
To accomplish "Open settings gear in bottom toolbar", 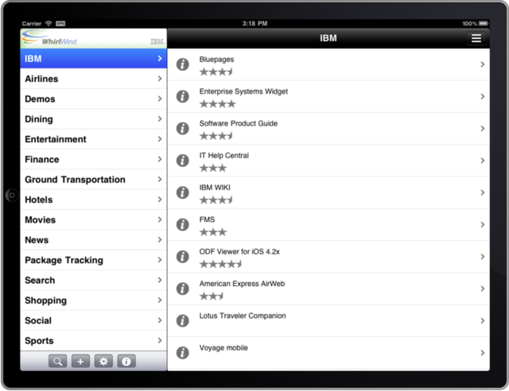I will [x=103, y=361].
